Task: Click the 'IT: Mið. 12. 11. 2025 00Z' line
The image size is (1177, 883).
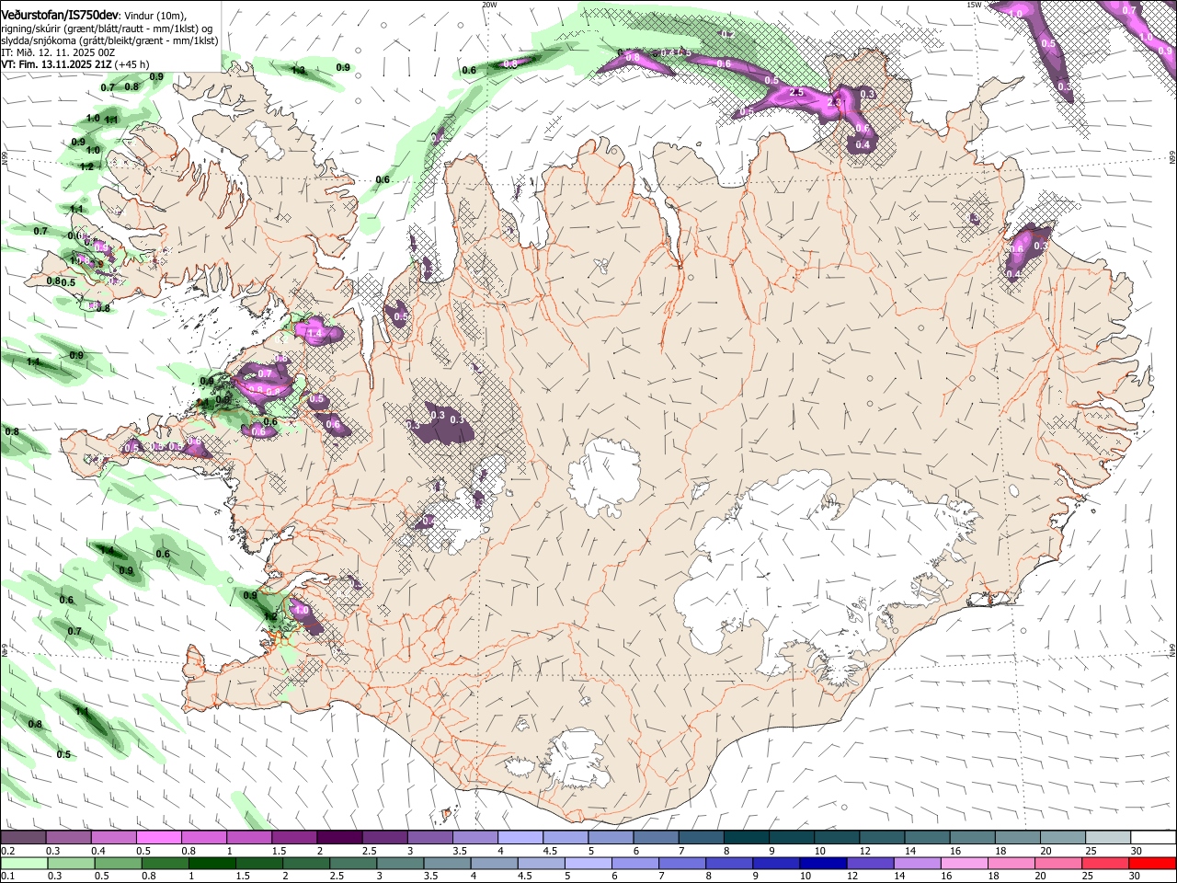Action: (58, 52)
